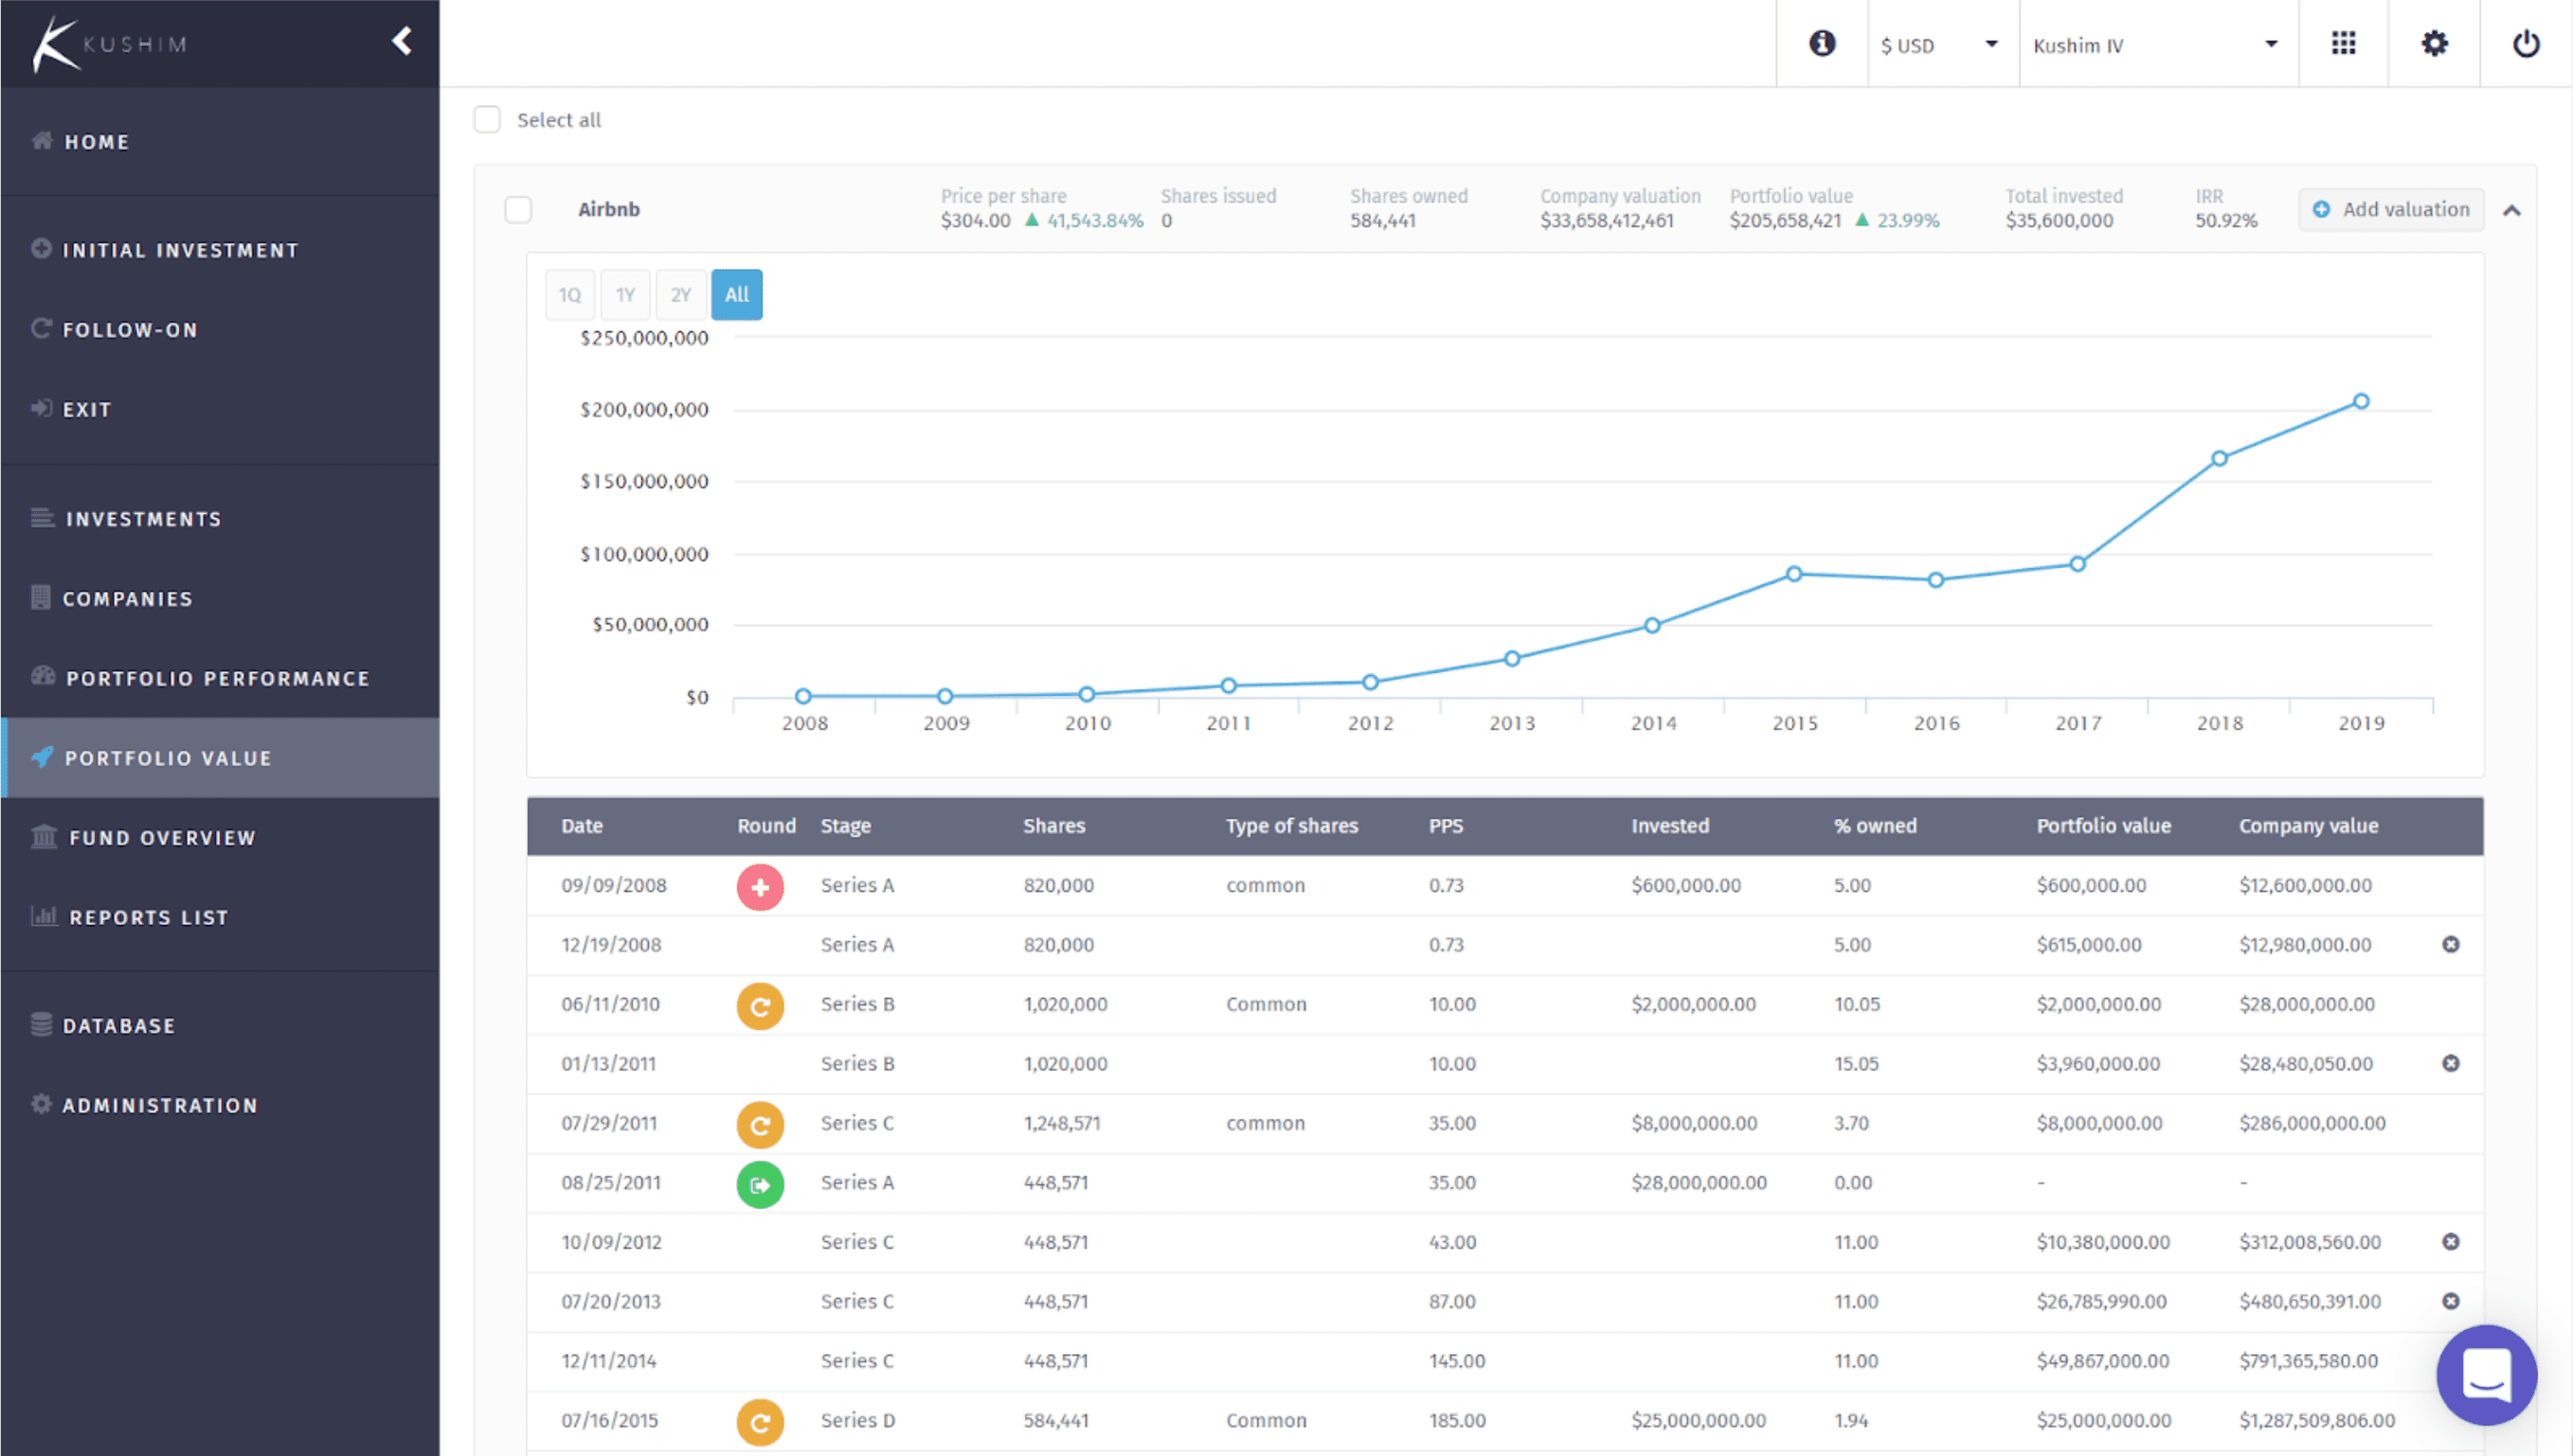Click the 2013 data point on the chart
This screenshot has height=1456, width=2573.
[1513, 658]
